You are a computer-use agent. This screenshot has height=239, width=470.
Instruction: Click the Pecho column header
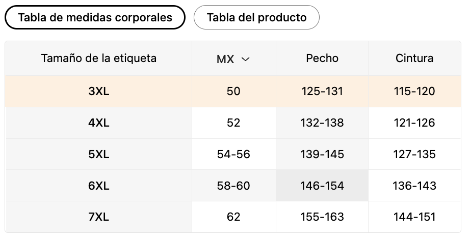click(322, 58)
